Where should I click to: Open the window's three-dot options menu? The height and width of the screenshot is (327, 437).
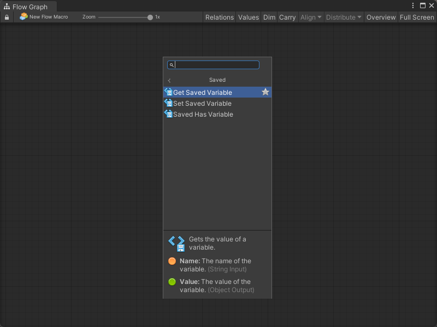[414, 6]
